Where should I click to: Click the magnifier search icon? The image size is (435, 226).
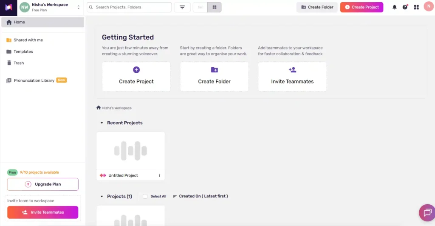(91, 7)
